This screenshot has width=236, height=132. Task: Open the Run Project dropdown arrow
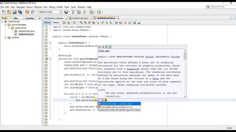coord(88,12)
